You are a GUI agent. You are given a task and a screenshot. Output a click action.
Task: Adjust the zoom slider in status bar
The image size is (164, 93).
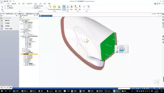click(154, 88)
